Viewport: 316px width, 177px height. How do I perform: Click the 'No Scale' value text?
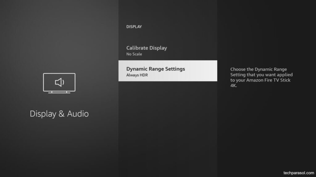(134, 54)
